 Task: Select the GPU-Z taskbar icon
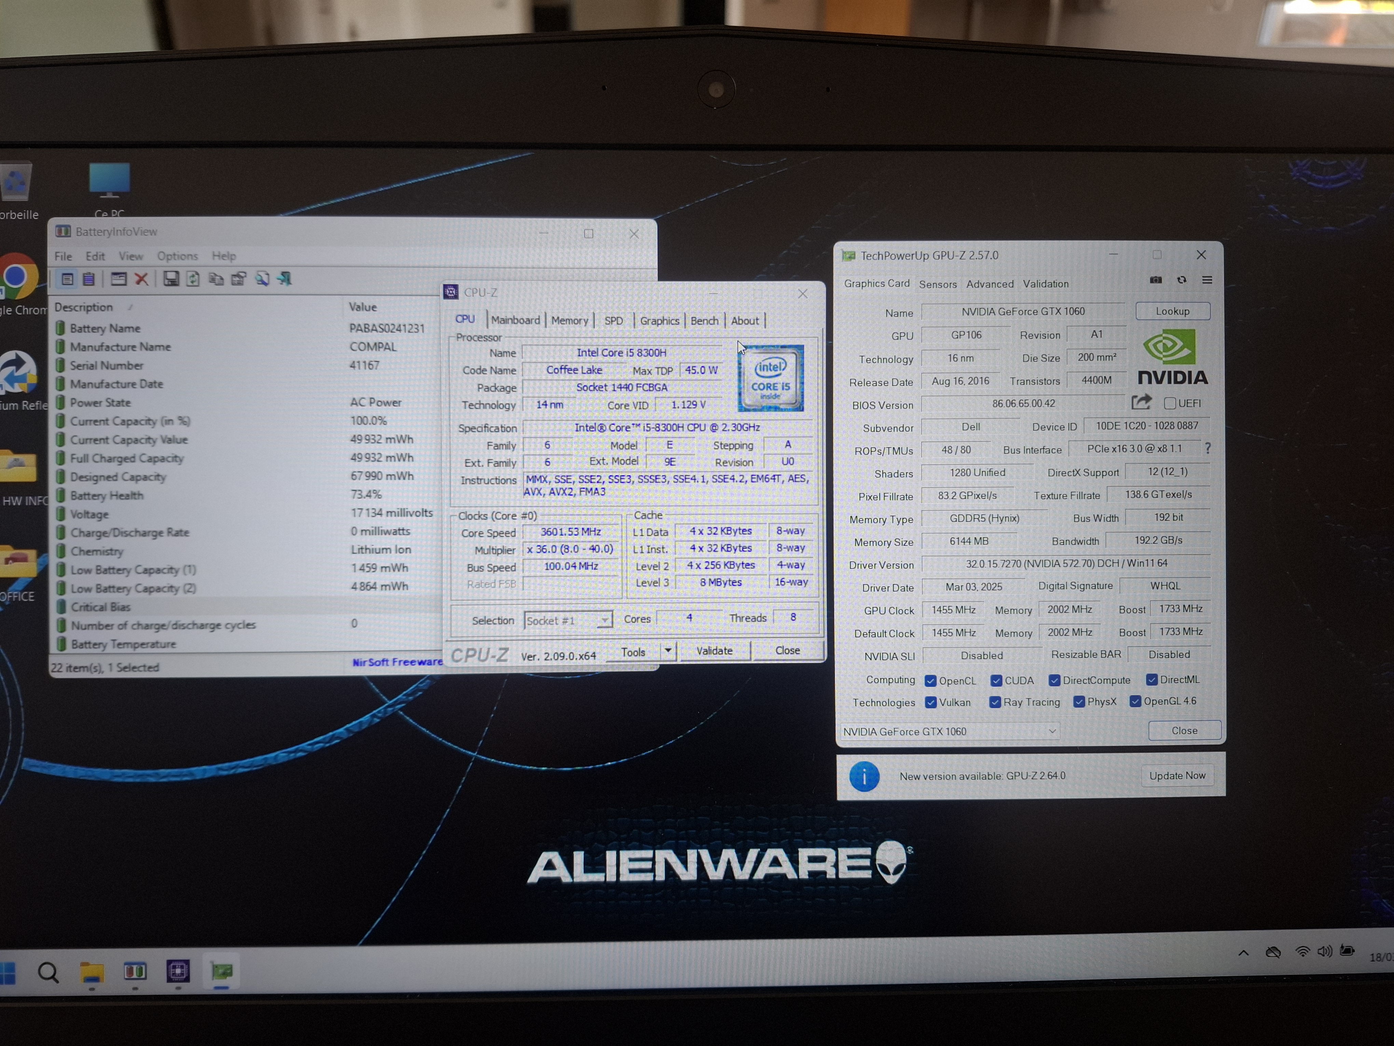tap(221, 970)
